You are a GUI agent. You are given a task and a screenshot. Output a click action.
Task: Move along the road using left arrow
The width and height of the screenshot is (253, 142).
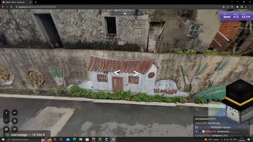(117, 73)
